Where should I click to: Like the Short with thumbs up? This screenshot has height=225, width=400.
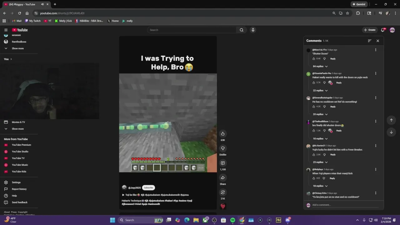coord(223,134)
